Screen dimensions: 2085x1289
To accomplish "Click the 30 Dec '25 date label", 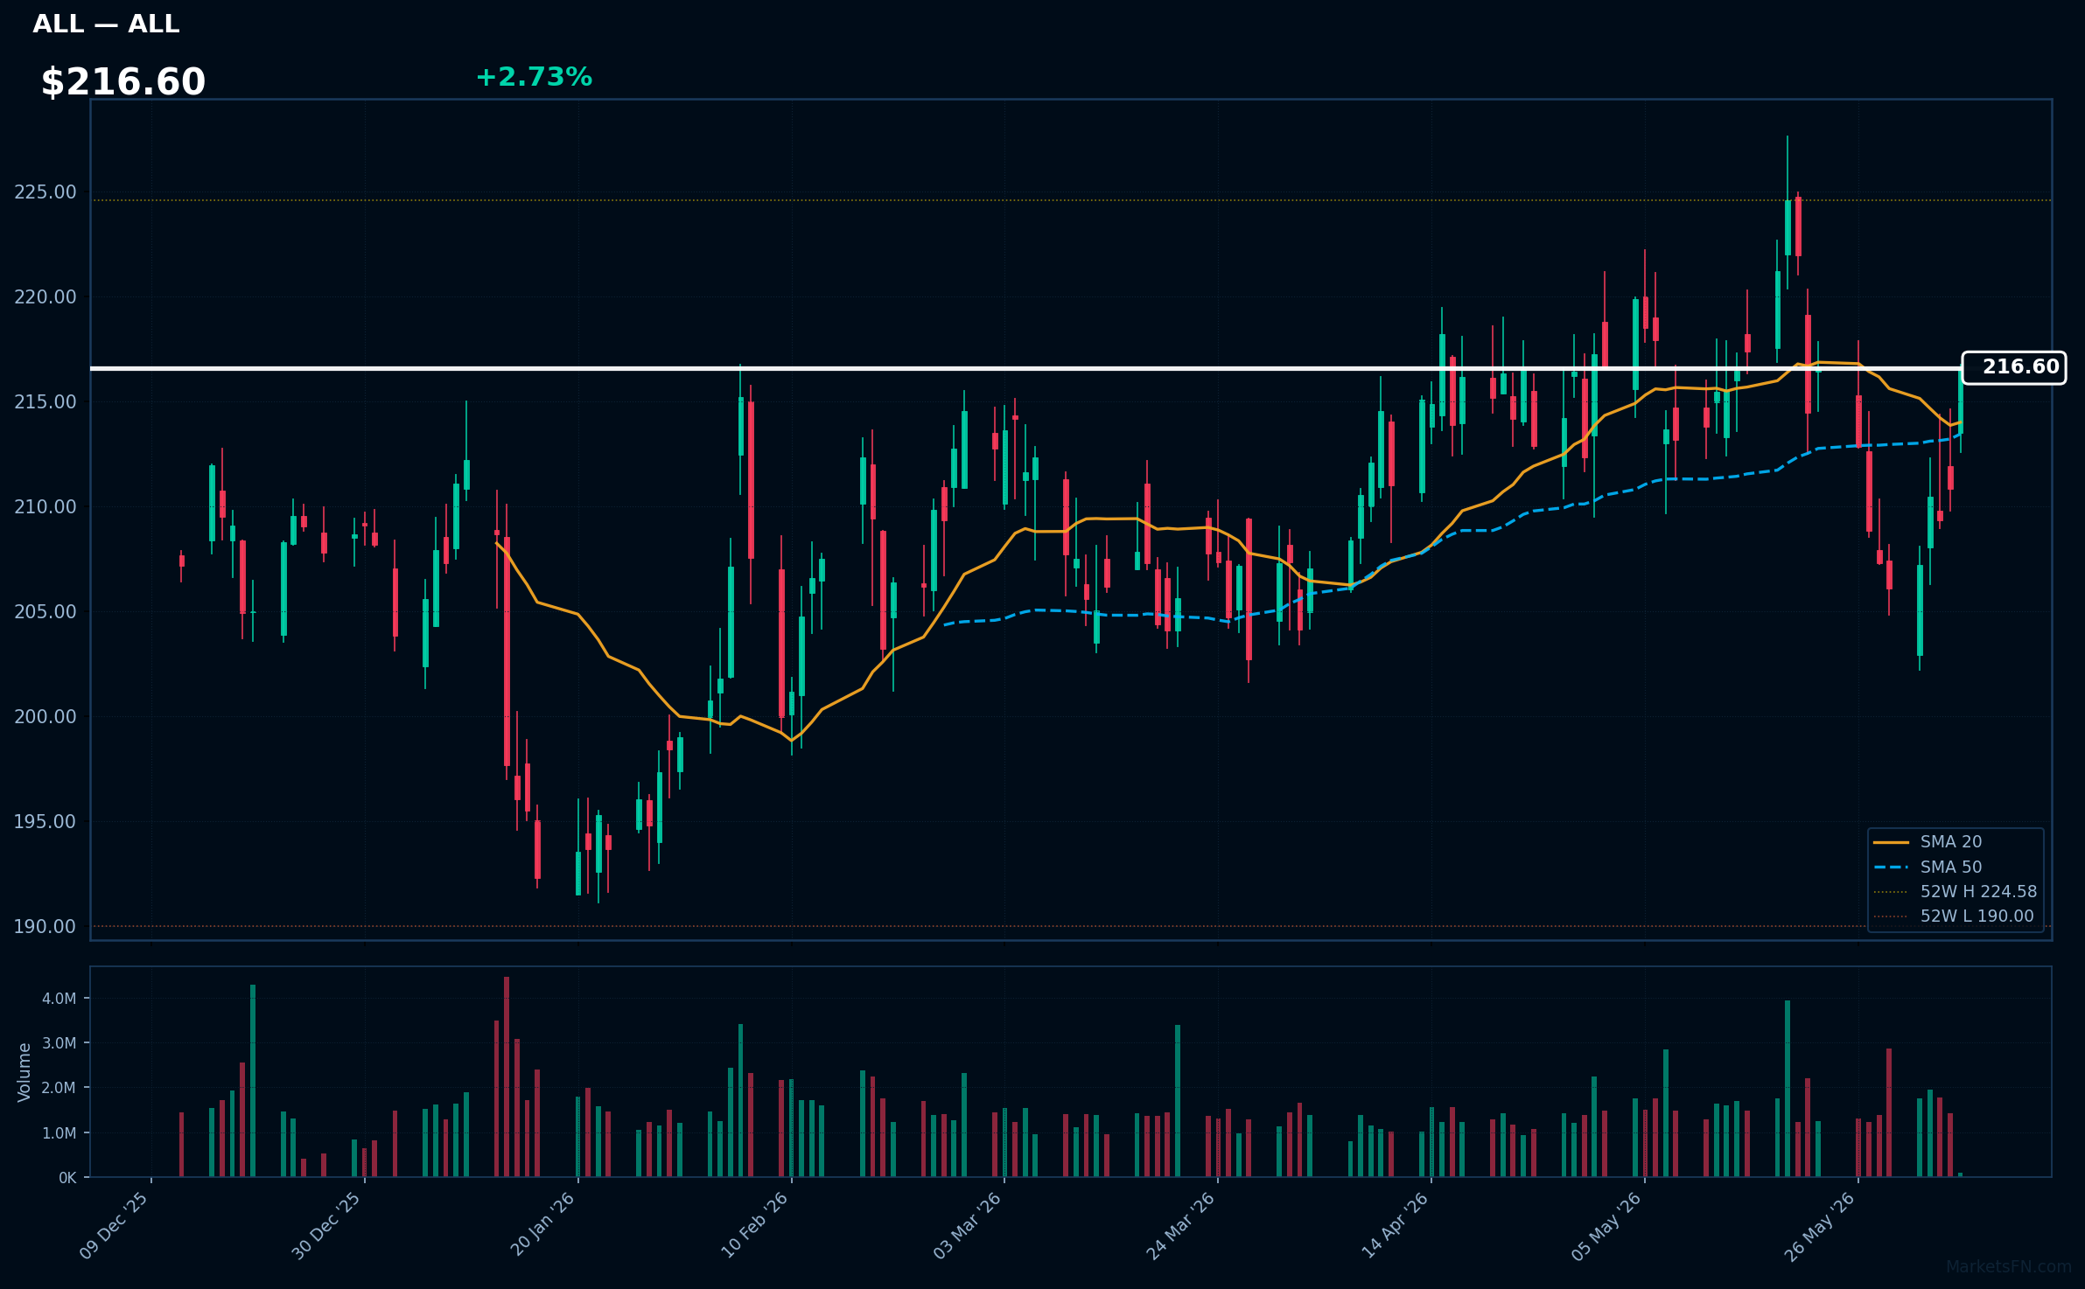I will tap(327, 1226).
